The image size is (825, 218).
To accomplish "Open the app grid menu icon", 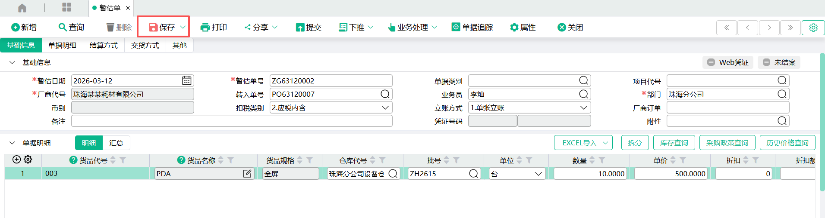I will click(66, 7).
